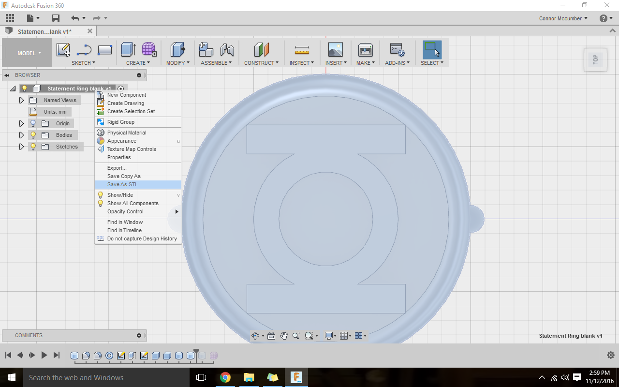Open the Connor Mccumber account dropdown

(x=563, y=18)
